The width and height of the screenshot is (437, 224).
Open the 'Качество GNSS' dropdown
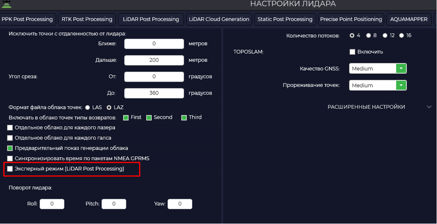(378, 68)
